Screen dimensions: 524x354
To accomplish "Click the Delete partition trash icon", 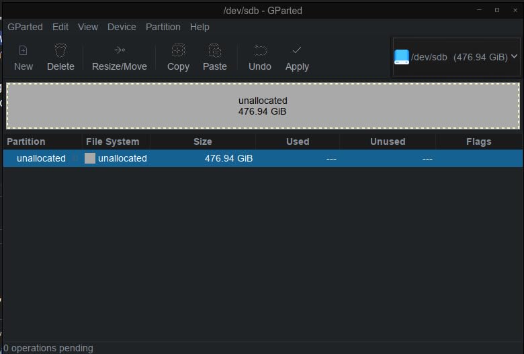I will click(60, 51).
